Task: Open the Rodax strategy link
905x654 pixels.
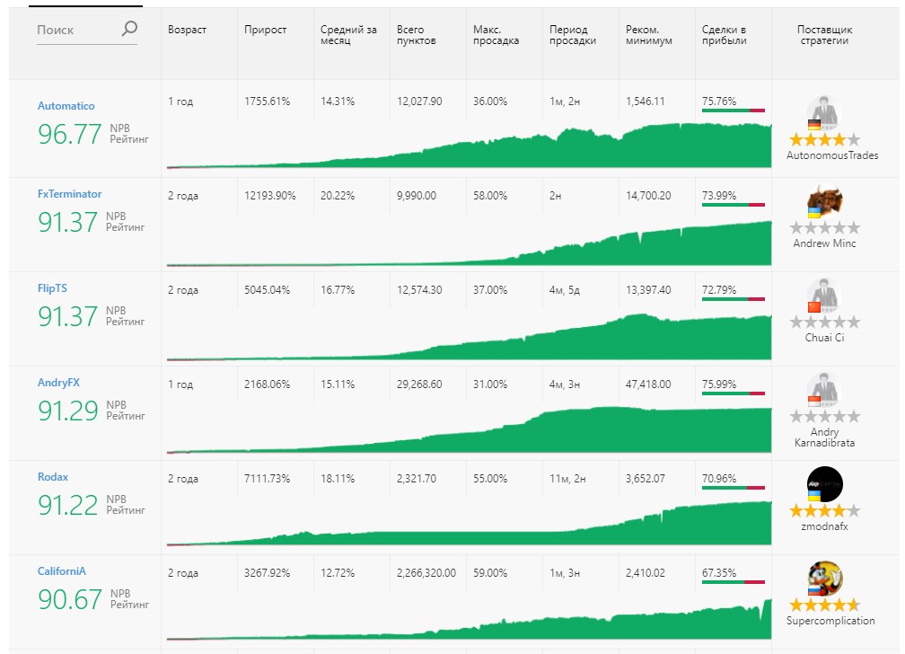Action: point(52,477)
